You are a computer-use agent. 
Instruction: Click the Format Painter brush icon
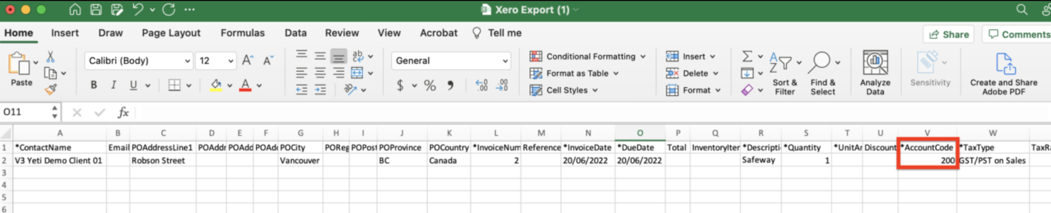(51, 89)
